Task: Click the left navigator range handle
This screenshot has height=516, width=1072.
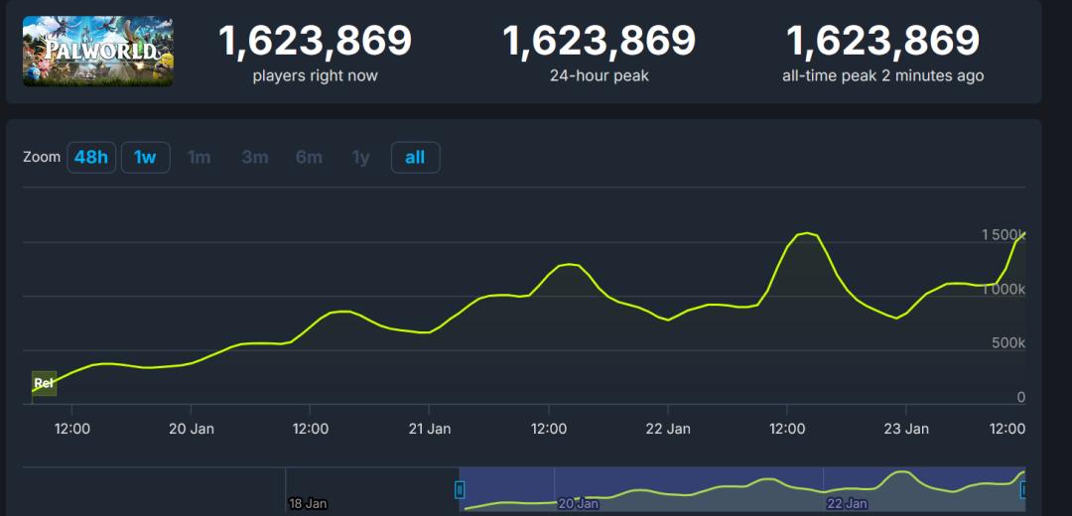Action: pos(460,489)
